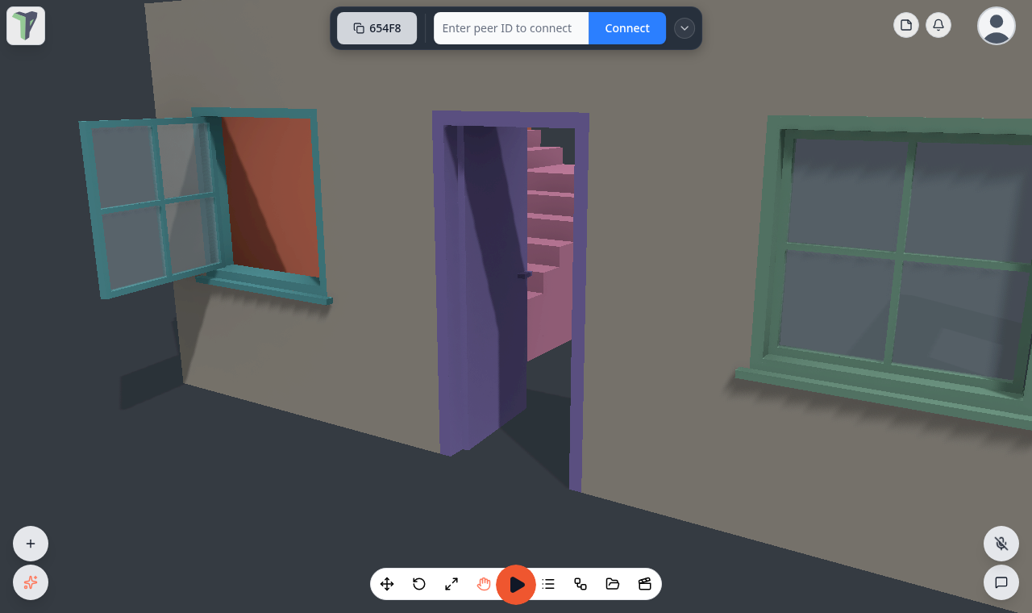Viewport: 1032px width, 613px height.
Task: Open the folder assets icon
Action: point(613,584)
